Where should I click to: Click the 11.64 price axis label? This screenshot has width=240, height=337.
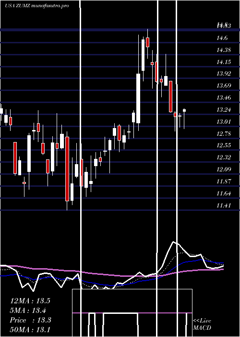coord(224,194)
